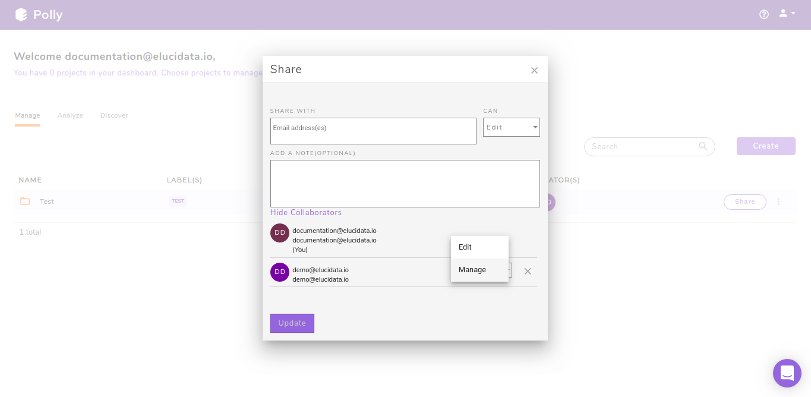
Task: Open the Can Edit permission dropdown
Action: tap(512, 127)
